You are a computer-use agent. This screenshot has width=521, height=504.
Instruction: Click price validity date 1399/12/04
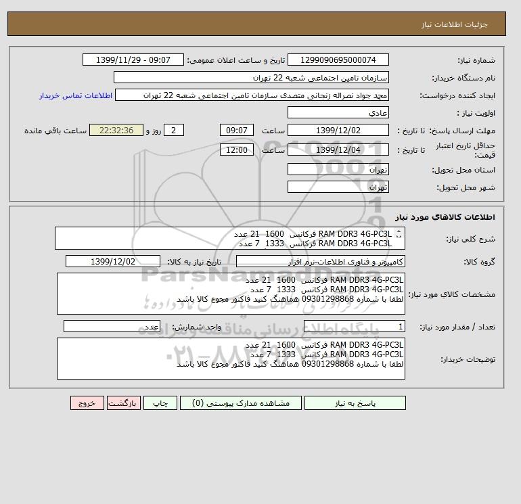[x=338, y=150]
